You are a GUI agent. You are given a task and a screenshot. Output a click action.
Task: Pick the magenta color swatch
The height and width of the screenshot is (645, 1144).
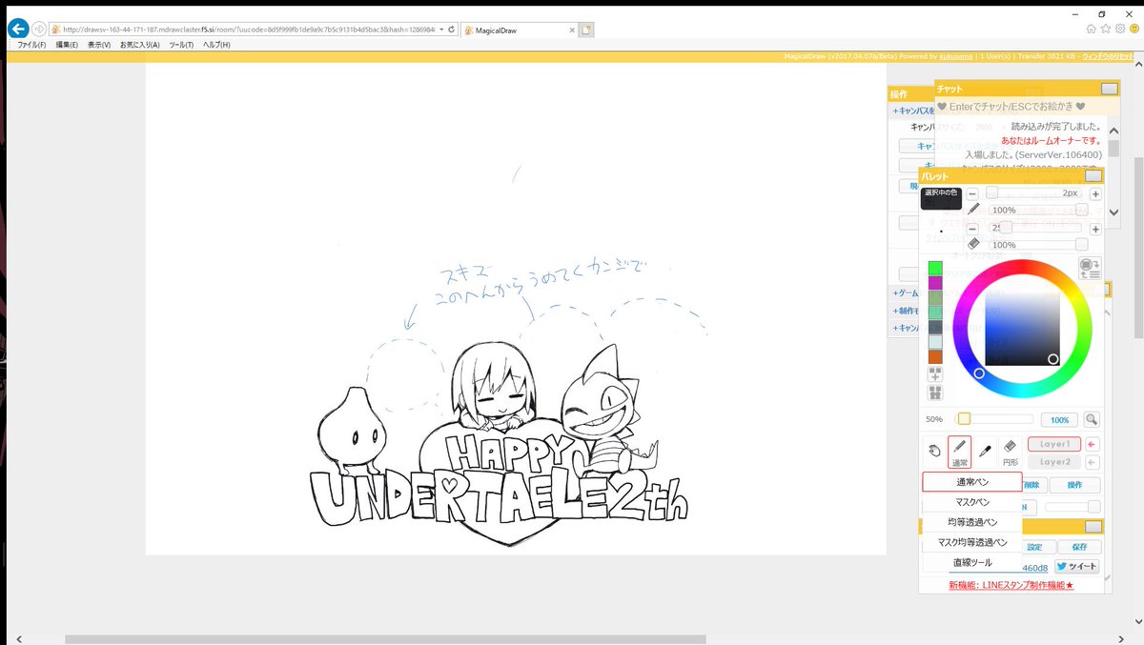click(935, 283)
